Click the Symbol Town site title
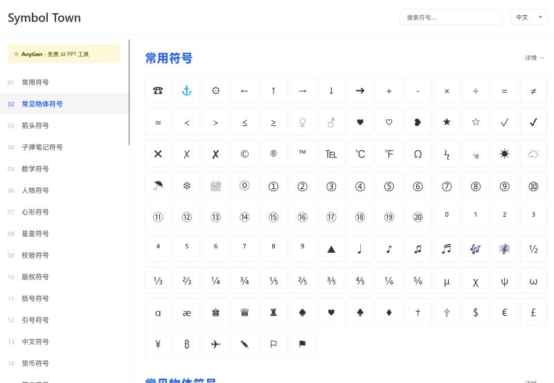554x383 pixels. click(44, 18)
